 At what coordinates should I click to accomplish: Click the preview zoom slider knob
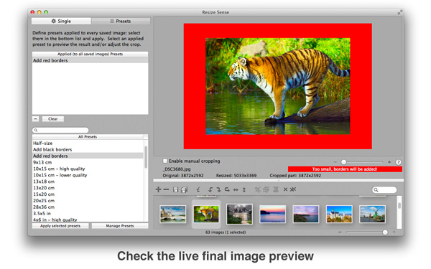click(343, 162)
